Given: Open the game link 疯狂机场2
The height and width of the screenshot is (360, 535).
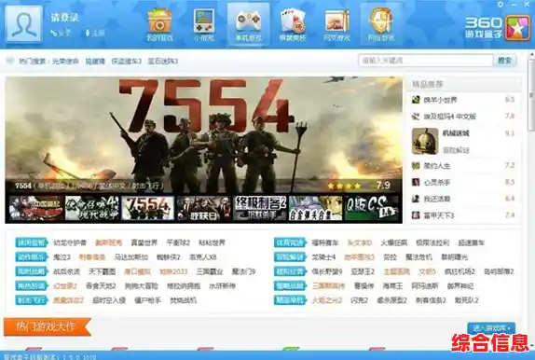Looking at the screenshot, I should coord(460,271).
